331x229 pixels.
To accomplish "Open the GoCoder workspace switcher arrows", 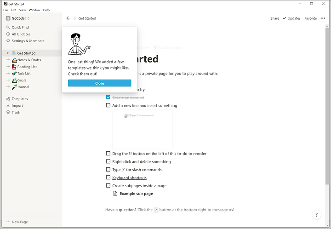I will tap(29, 18).
